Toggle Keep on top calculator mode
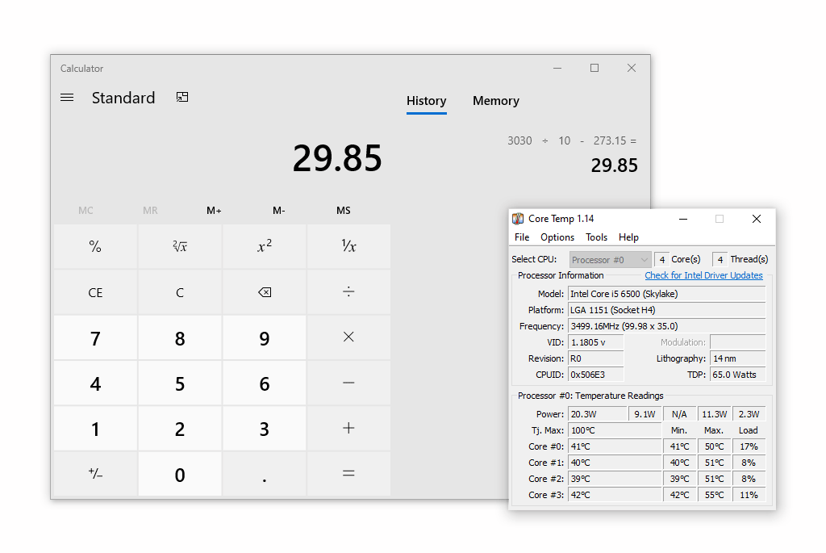Screen dimensions: 826x553 click(x=182, y=98)
